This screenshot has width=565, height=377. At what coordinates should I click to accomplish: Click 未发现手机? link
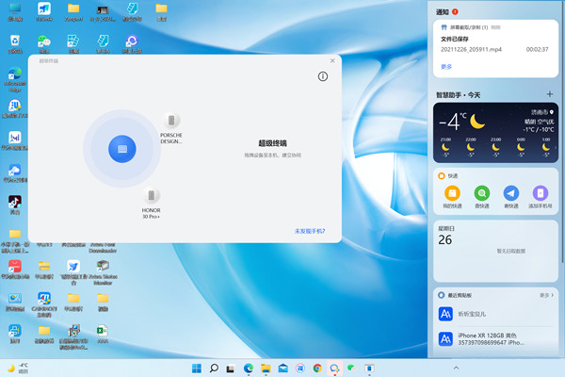pos(310,230)
